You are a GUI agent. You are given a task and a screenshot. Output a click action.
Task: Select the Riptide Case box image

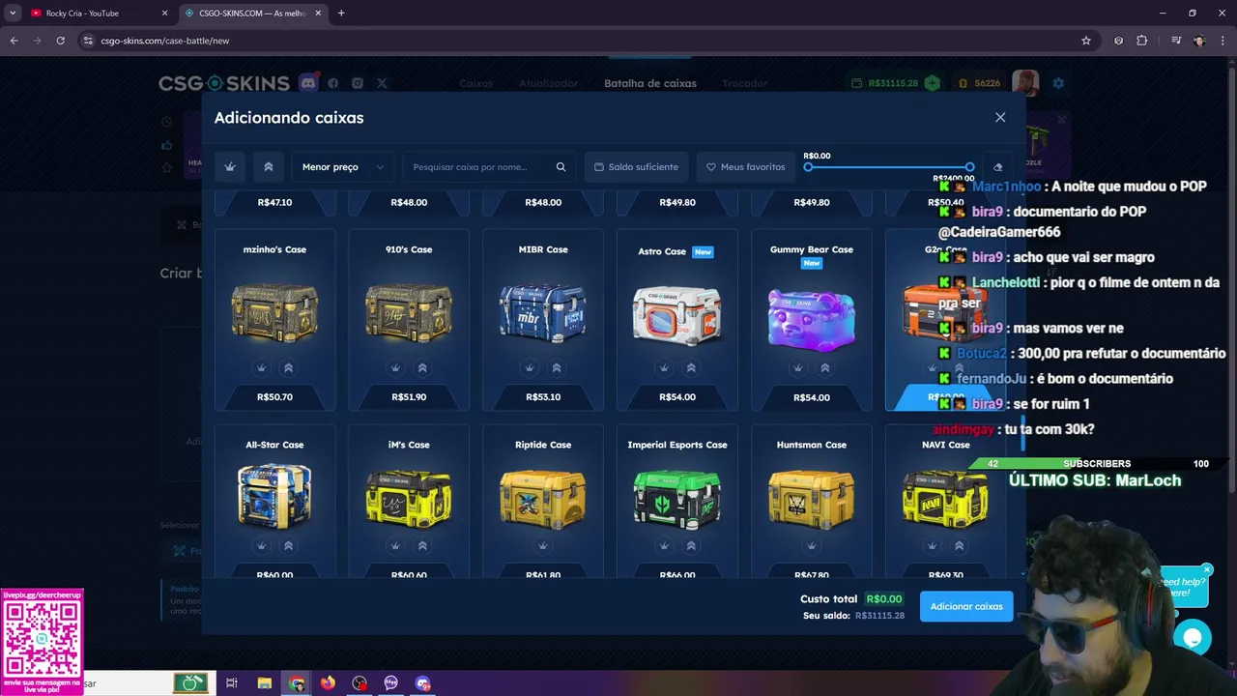click(543, 499)
